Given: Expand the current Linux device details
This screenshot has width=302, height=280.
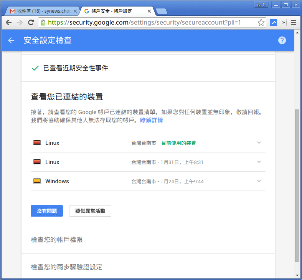Looking at the screenshot, I should (259, 143).
